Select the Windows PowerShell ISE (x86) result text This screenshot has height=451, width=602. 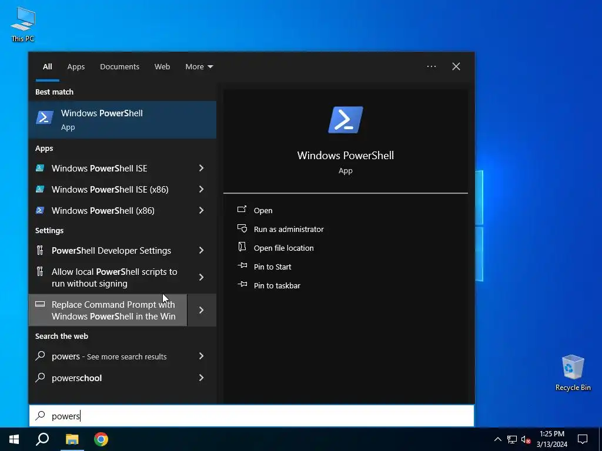[110, 189]
